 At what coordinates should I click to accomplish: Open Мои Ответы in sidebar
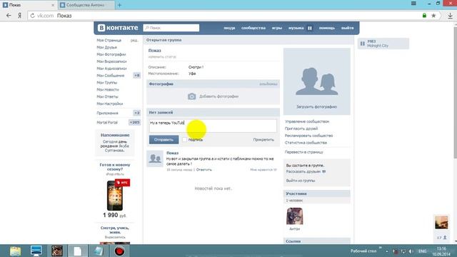click(107, 96)
